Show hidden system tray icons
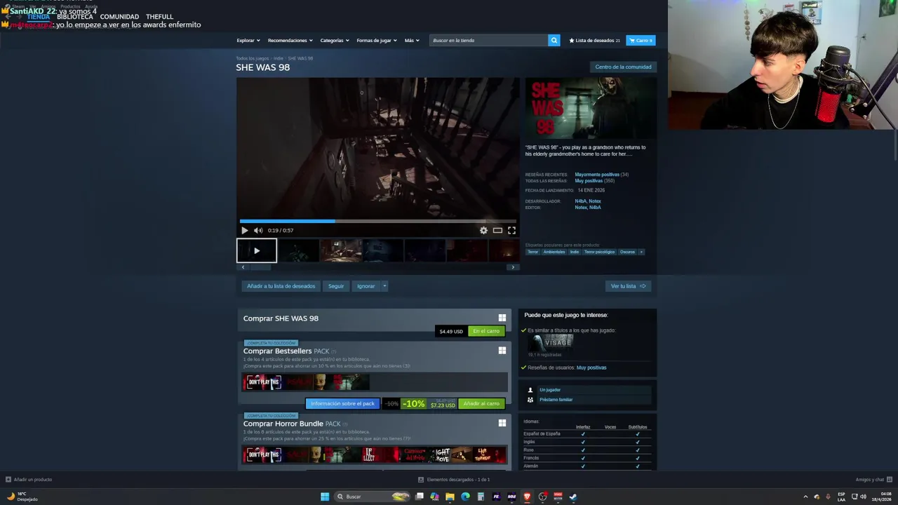Viewport: 898px width, 505px height. [x=805, y=497]
